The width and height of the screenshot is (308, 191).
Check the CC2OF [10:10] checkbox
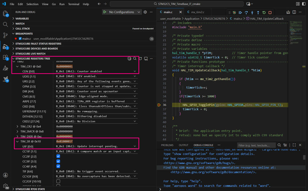58,181
